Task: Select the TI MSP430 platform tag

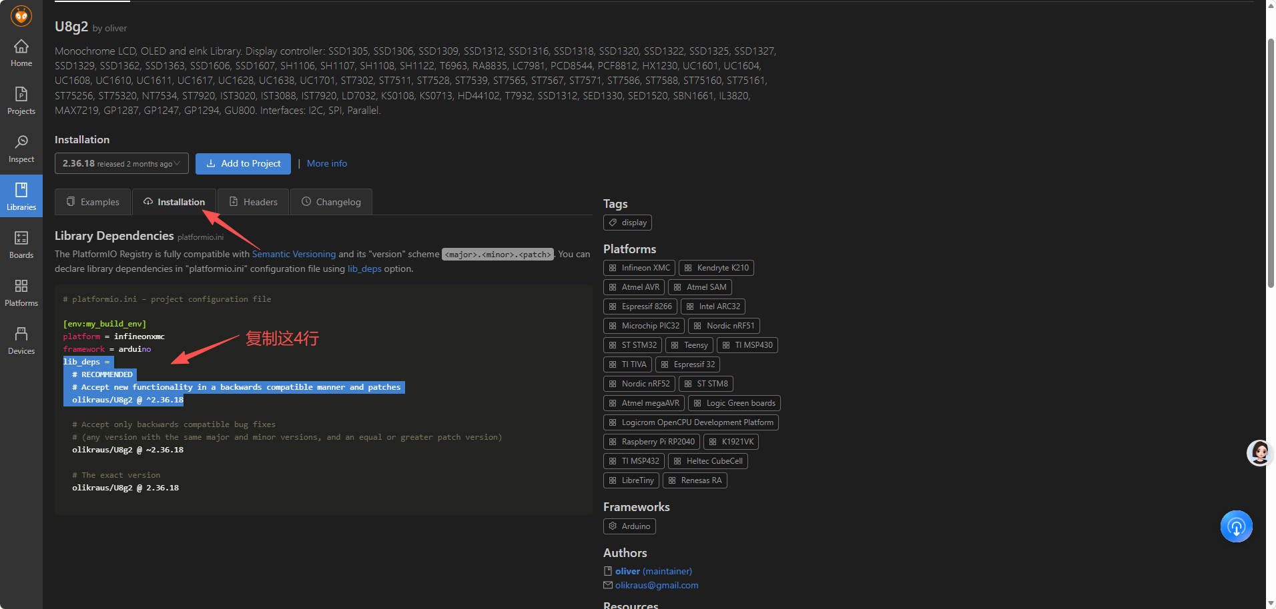Action: point(747,345)
